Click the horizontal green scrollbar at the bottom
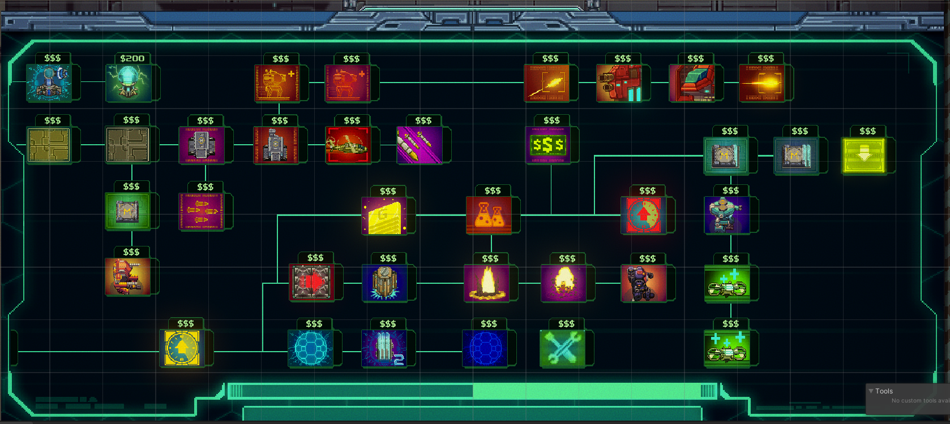The image size is (950, 424). [473, 391]
